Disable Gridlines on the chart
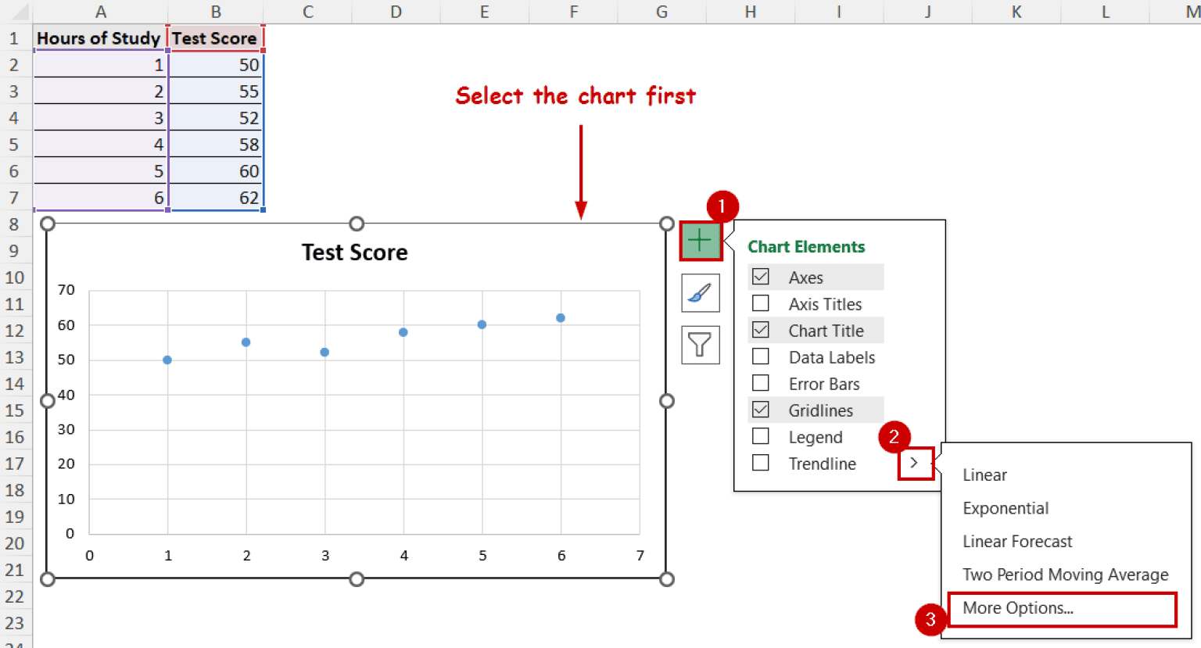This screenshot has height=648, width=1201. [760, 410]
